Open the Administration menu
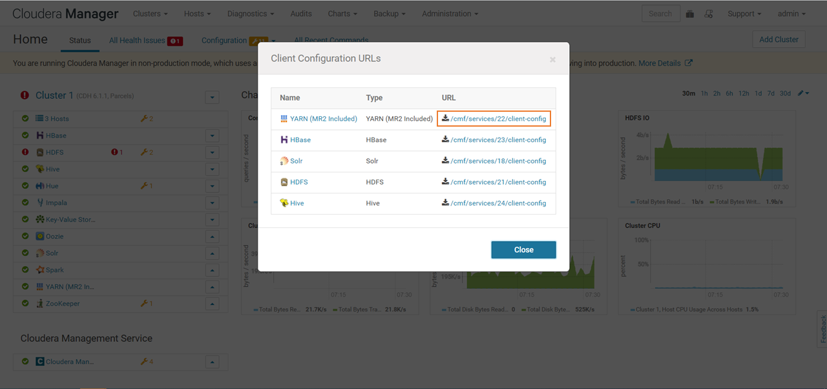 pyautogui.click(x=450, y=14)
